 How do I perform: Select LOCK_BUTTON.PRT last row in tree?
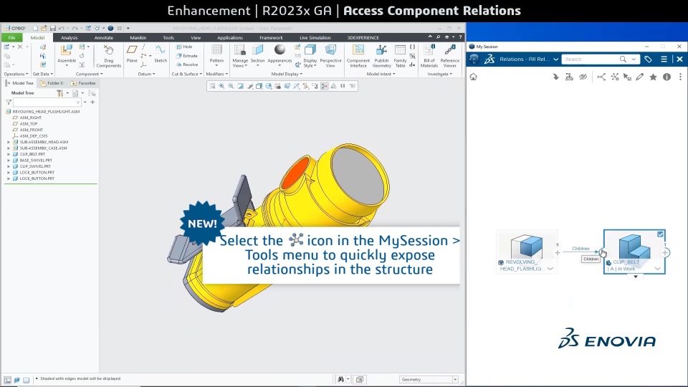[37, 178]
